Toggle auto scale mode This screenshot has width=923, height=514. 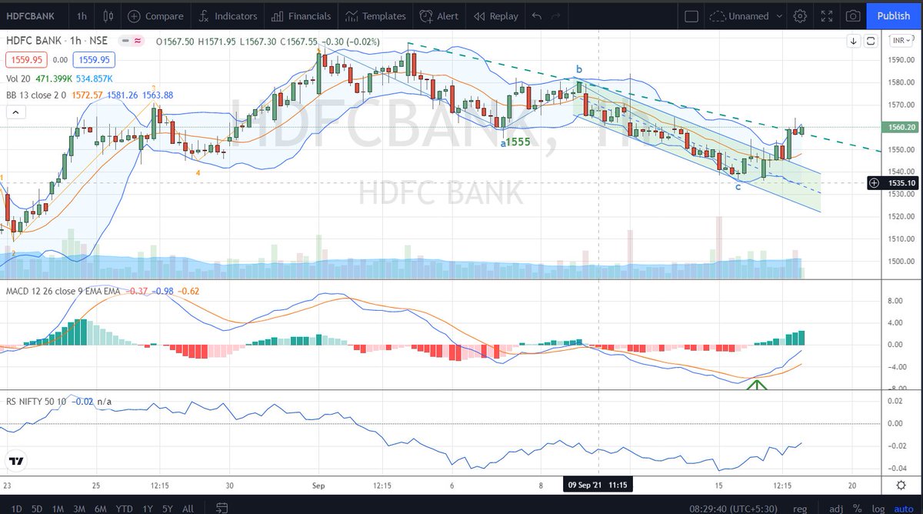903,508
